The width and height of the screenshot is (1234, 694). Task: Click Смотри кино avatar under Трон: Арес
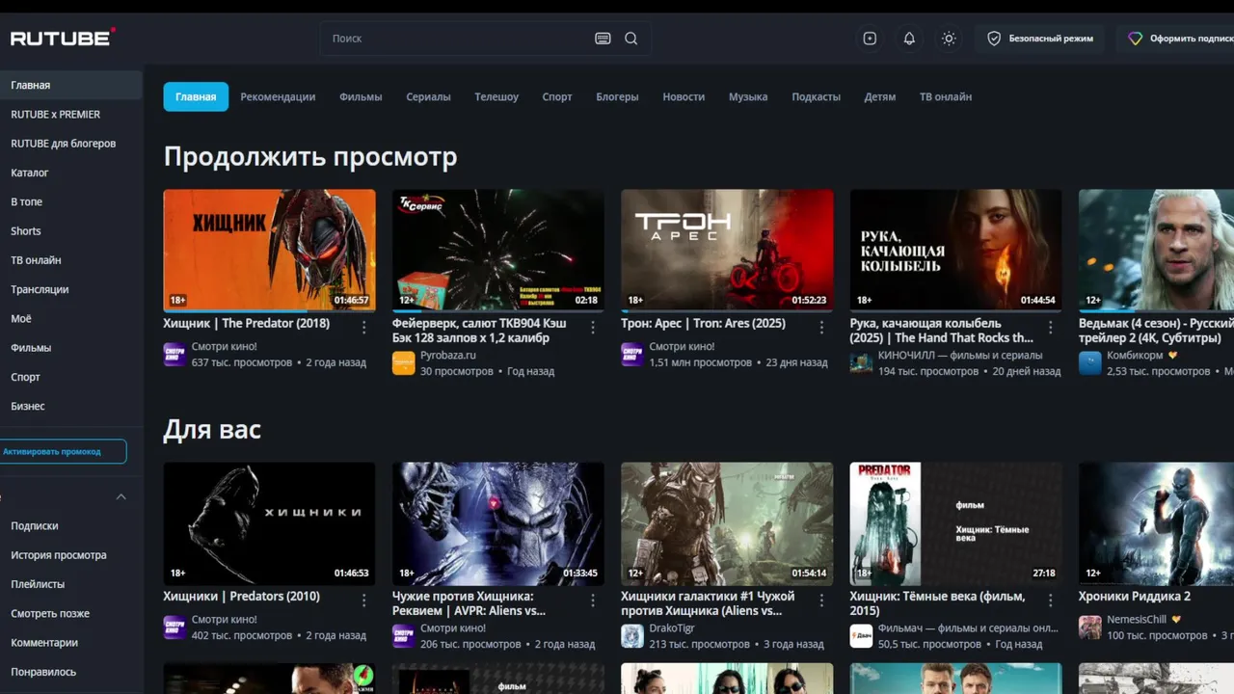[631, 355]
